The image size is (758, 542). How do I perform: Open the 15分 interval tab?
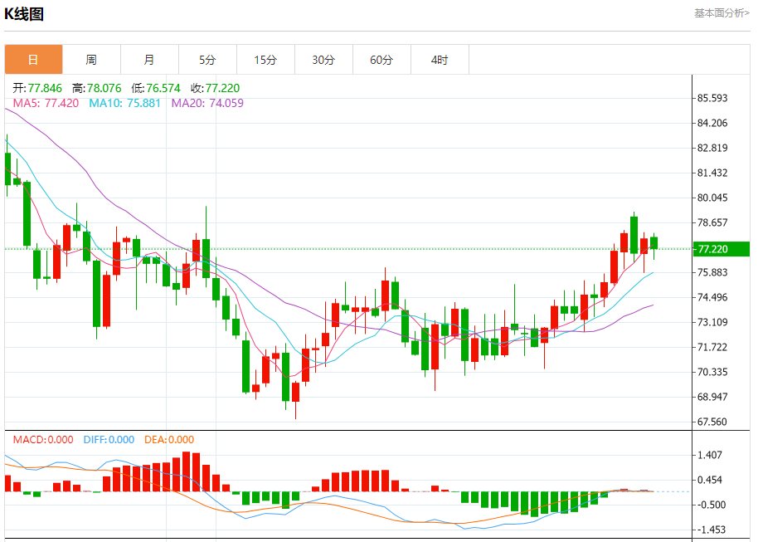(265, 60)
